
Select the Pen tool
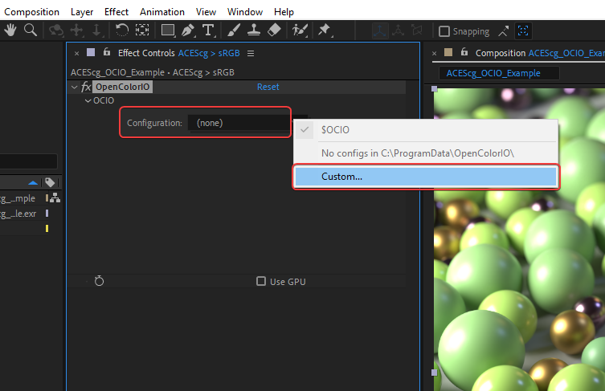[x=188, y=31]
